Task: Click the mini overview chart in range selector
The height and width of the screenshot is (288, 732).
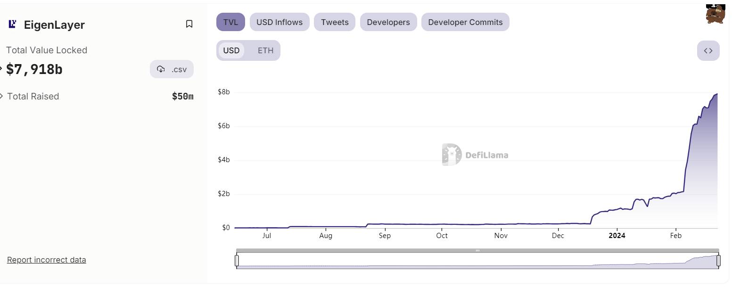Action: click(477, 261)
